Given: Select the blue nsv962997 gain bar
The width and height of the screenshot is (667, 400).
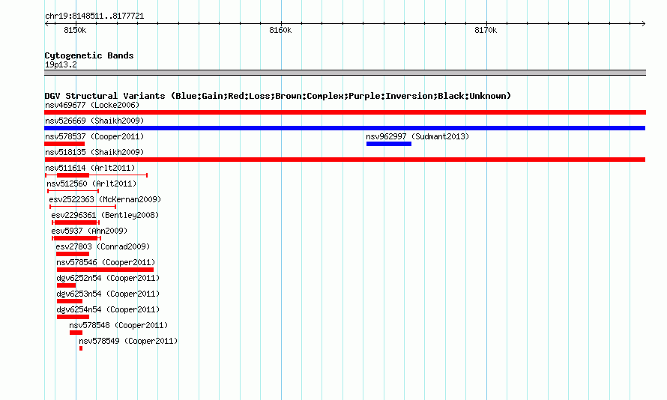Looking at the screenshot, I should point(389,144).
